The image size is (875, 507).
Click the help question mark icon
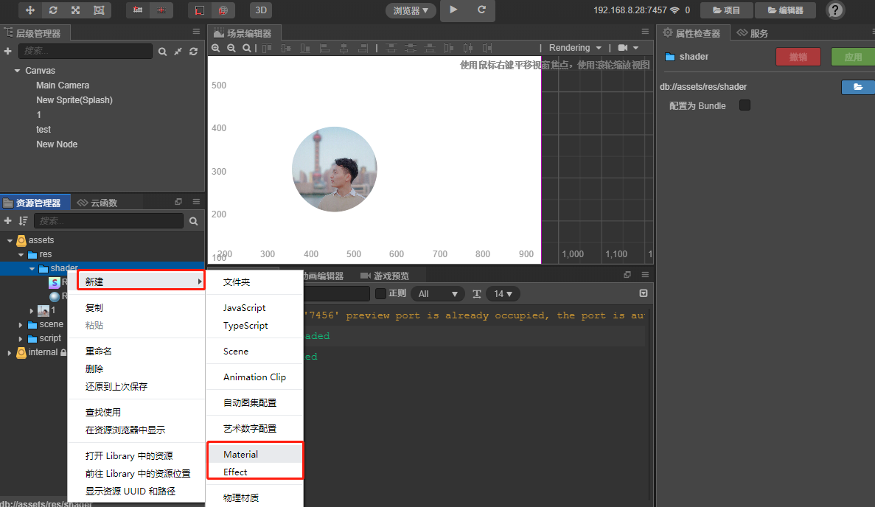[x=835, y=10]
